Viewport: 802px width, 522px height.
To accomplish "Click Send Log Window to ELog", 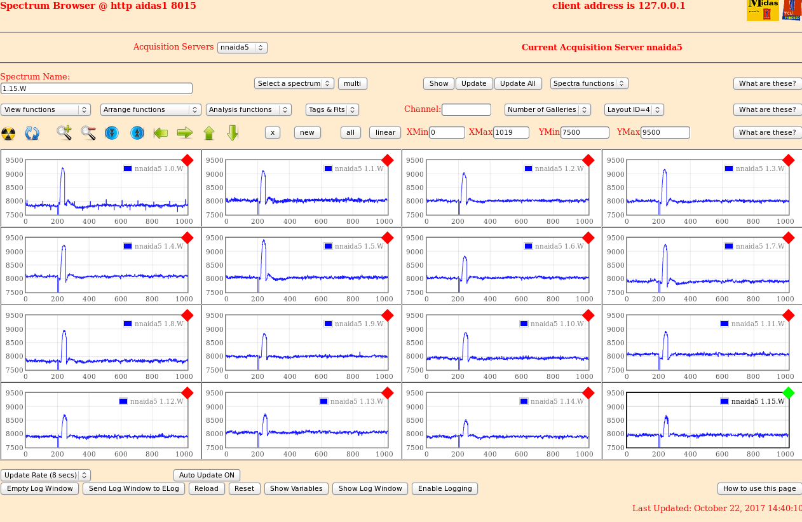I will click(x=135, y=488).
